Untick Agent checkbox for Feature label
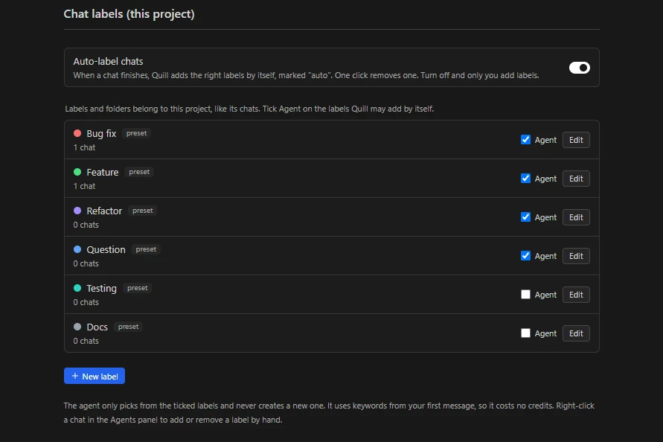Screen dimensions: 663x442 [525, 179]
